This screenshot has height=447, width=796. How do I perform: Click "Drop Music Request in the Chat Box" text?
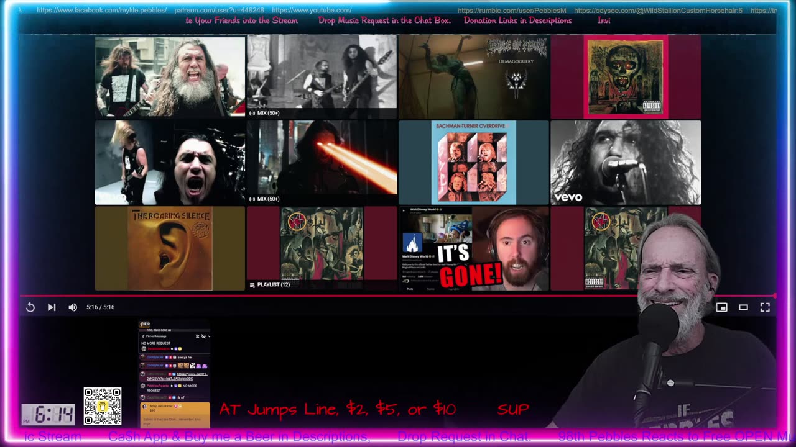click(x=384, y=20)
